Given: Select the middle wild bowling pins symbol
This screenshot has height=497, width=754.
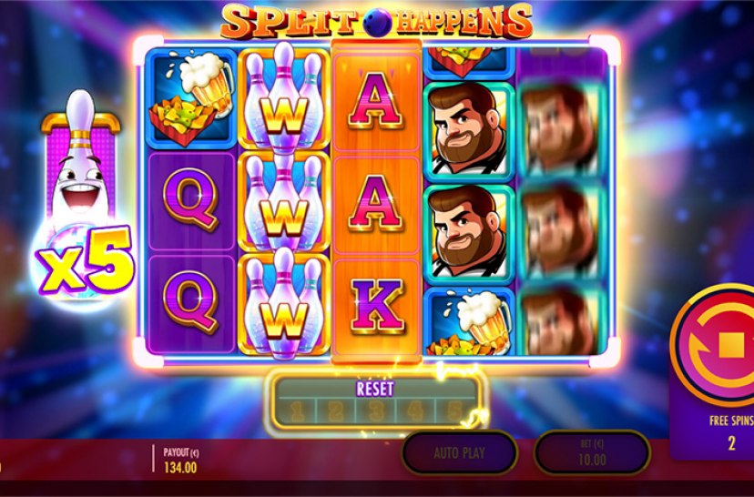Looking at the screenshot, I should pos(284,202).
